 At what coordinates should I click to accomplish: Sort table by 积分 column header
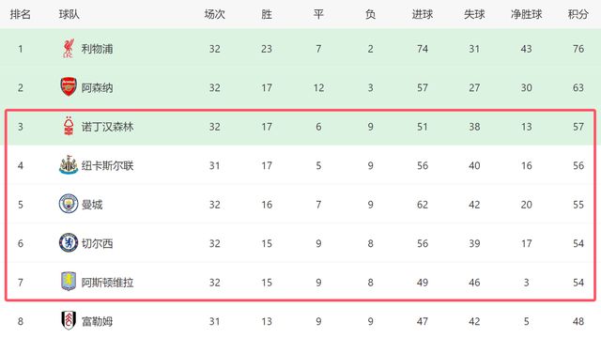578,15
